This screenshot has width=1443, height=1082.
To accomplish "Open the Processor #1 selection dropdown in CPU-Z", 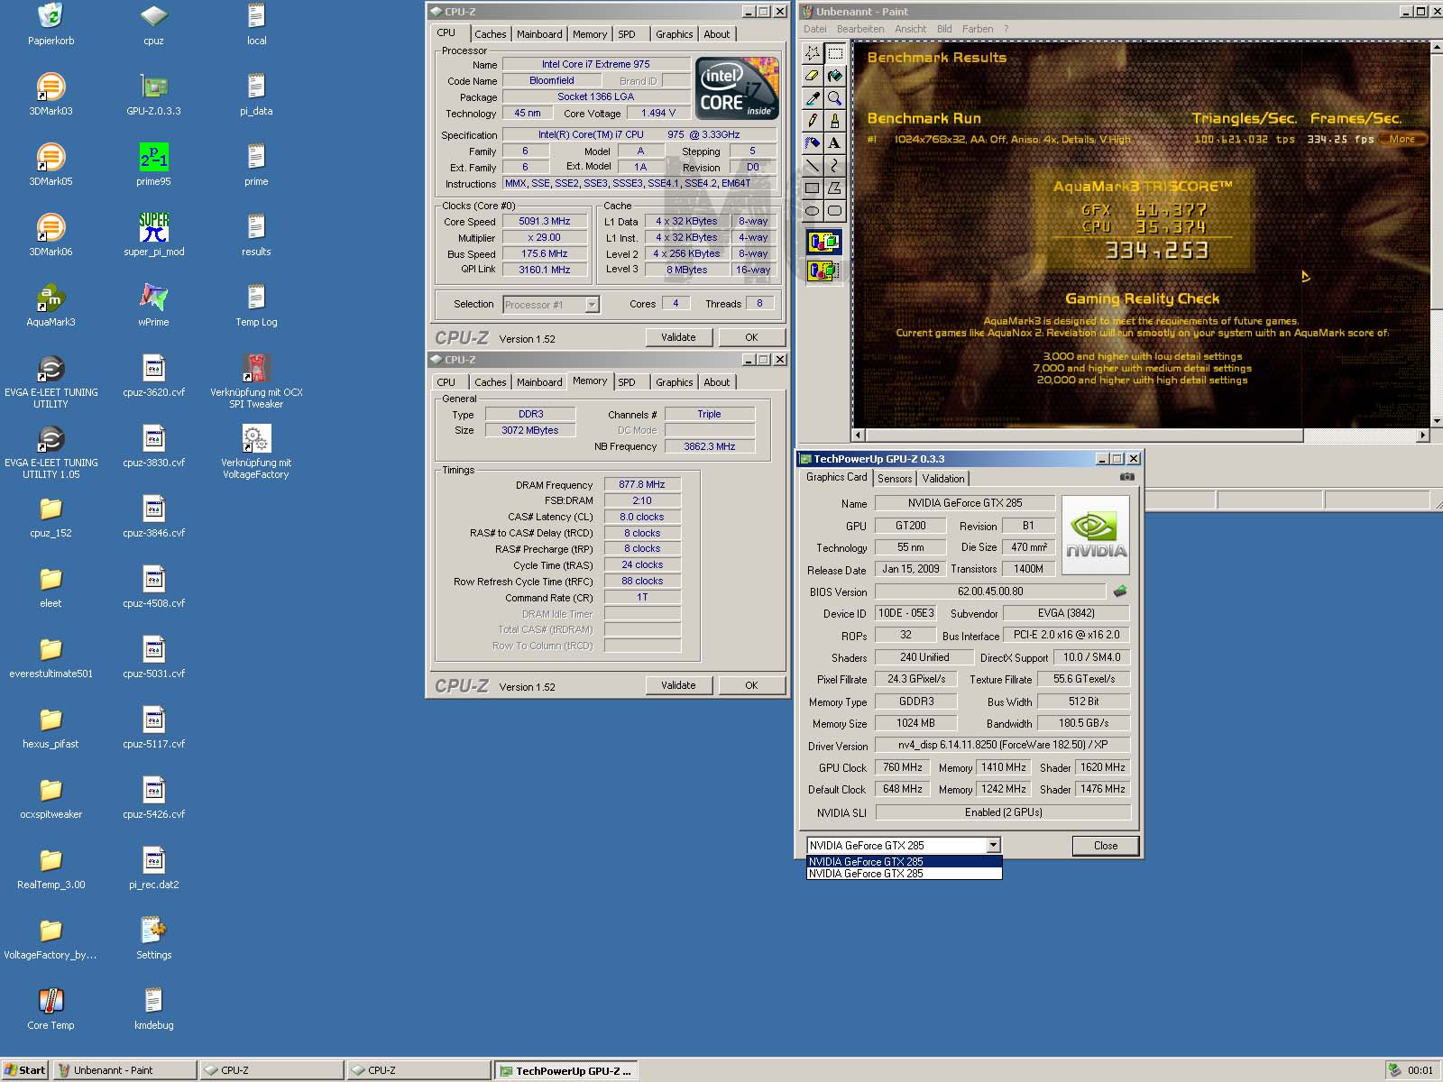I will tap(592, 305).
